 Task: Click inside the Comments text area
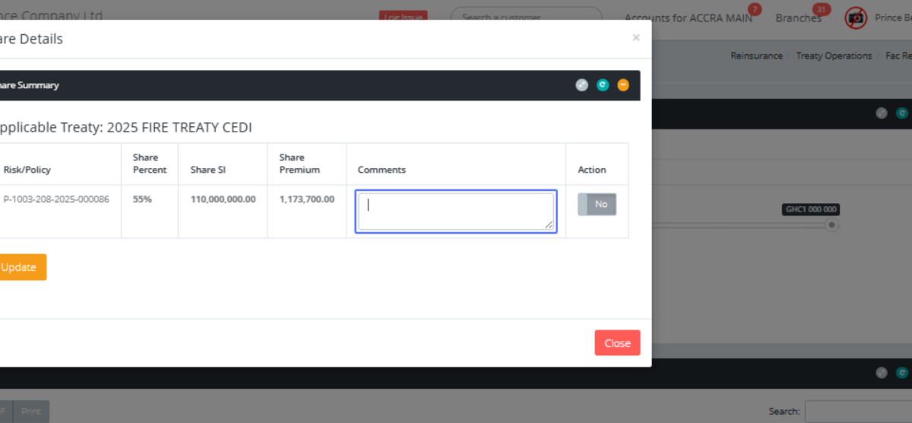[x=456, y=211]
